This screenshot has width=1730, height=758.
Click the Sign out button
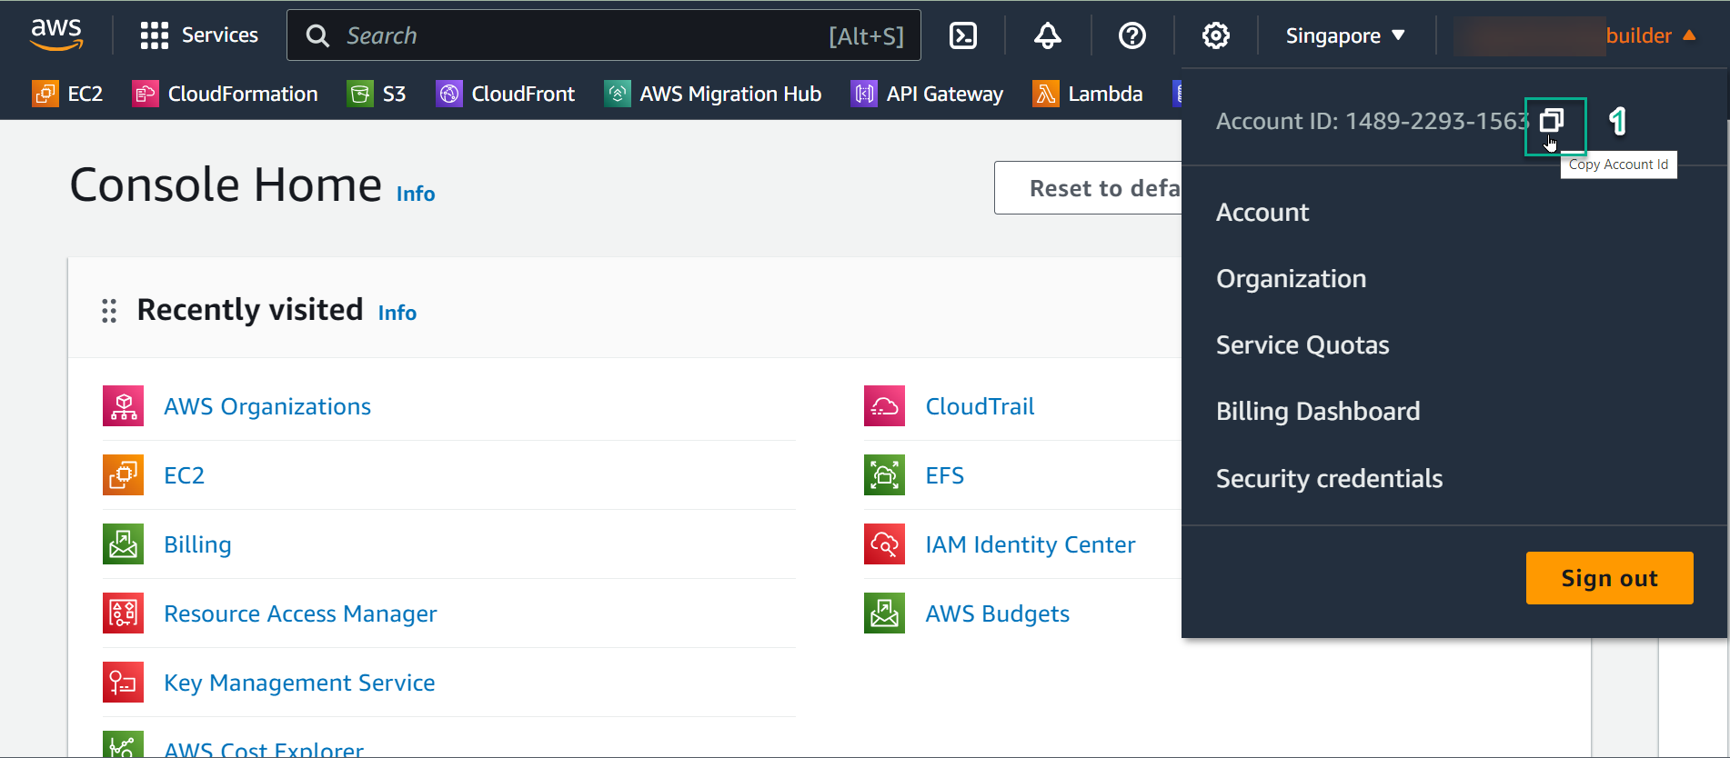(1609, 578)
